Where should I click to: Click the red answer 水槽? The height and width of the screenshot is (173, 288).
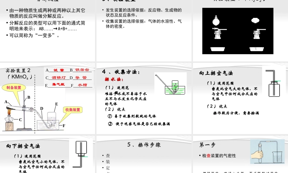pyautogui.click(x=82, y=85)
